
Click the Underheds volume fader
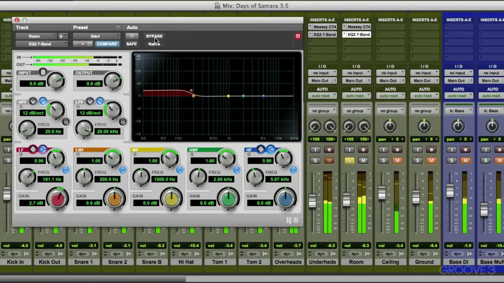tap(312, 201)
